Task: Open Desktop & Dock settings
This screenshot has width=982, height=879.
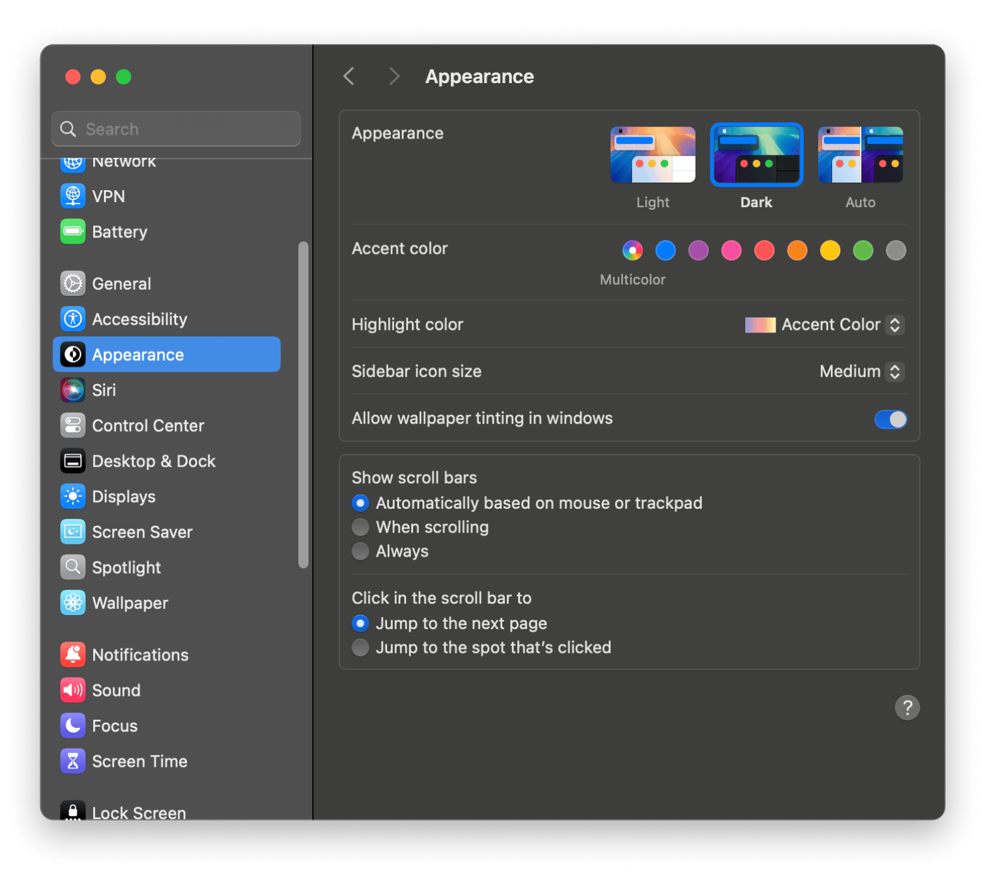Action: point(167,461)
